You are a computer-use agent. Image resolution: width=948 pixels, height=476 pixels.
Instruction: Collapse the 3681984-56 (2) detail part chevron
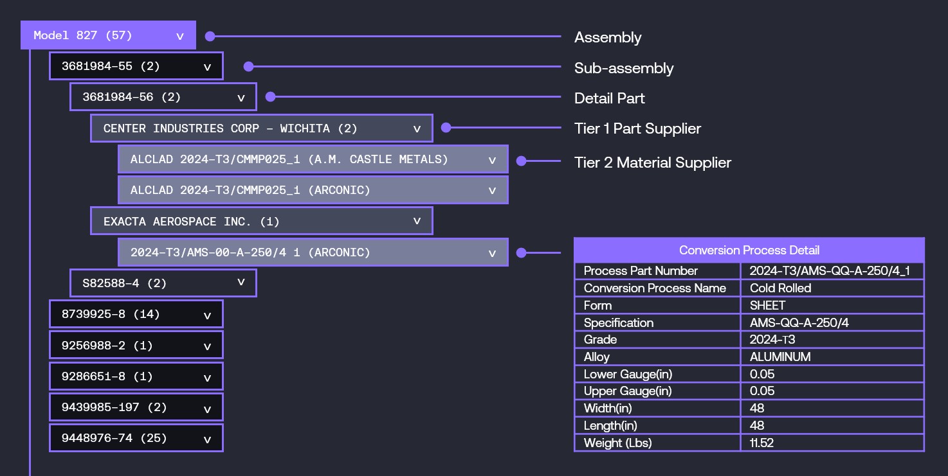tap(241, 98)
